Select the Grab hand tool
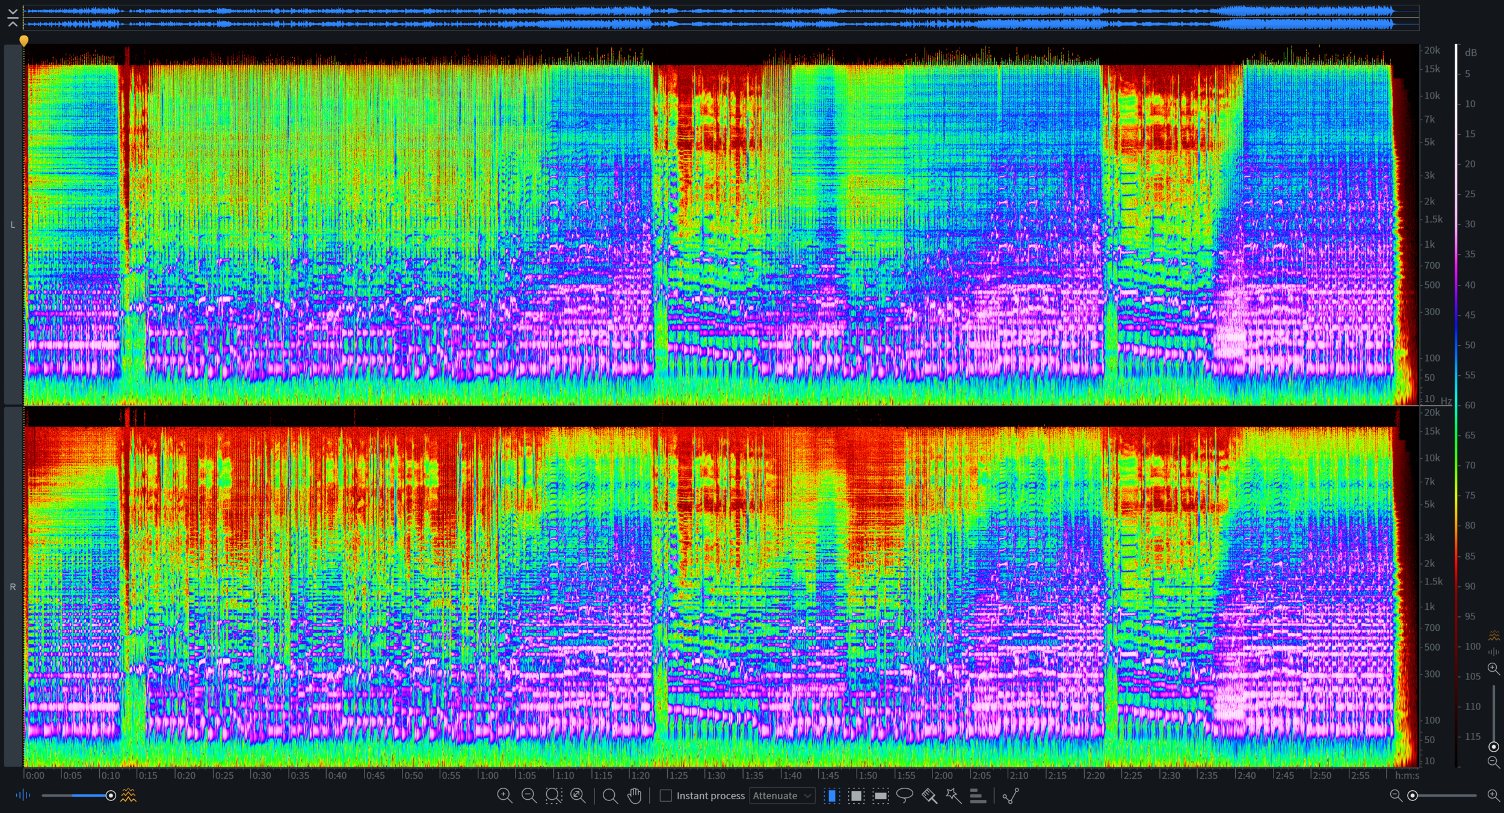Viewport: 1504px width, 813px height. coord(634,796)
